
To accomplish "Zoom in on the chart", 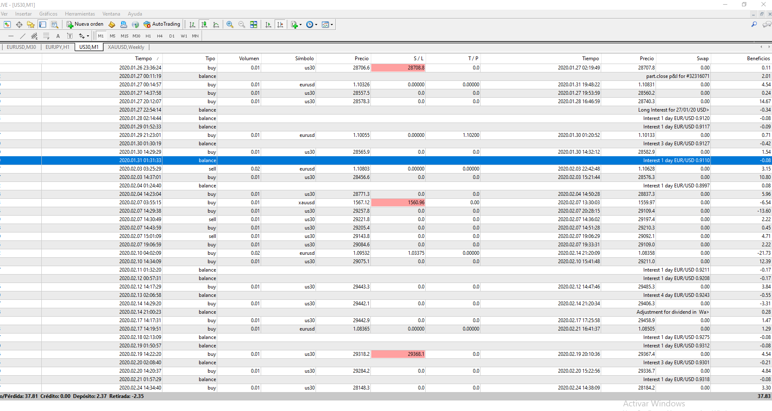I will pyautogui.click(x=230, y=24).
